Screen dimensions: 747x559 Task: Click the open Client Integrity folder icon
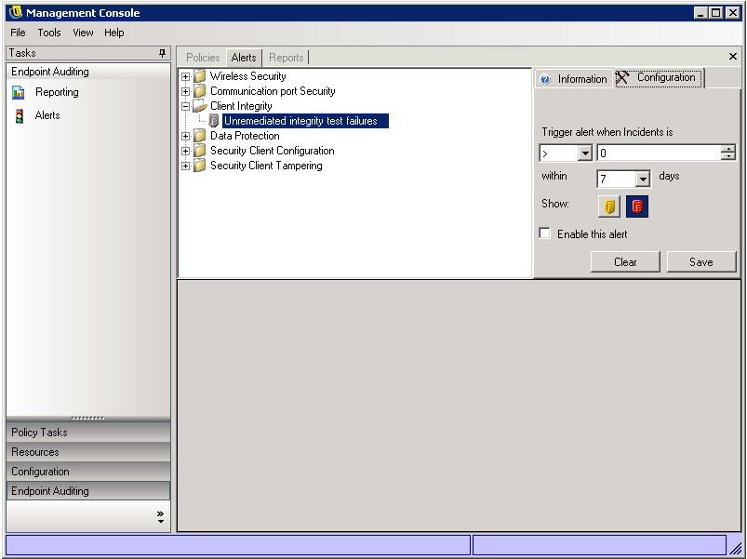click(x=200, y=106)
